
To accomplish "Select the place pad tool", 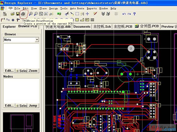I will [x=13, y=20].
